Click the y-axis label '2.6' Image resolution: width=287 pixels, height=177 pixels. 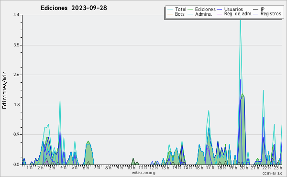pos(16,75)
